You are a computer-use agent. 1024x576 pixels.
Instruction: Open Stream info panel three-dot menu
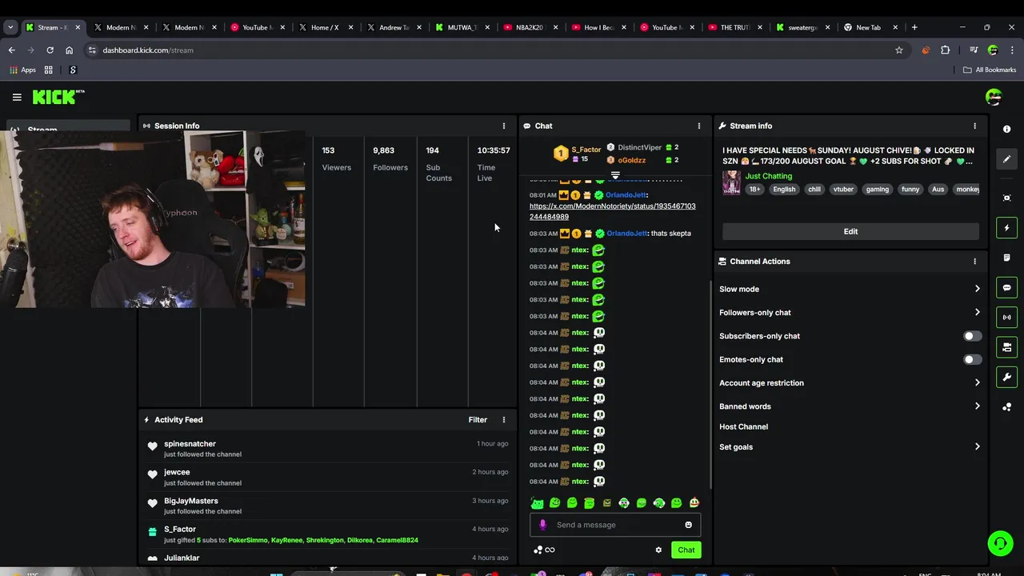974,126
